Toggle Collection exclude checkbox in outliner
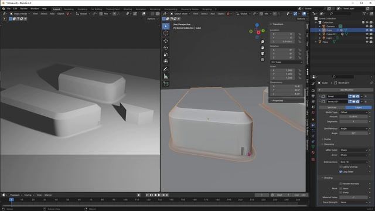Screen dimensions: 375x211 pyautogui.click(x=363, y=22)
